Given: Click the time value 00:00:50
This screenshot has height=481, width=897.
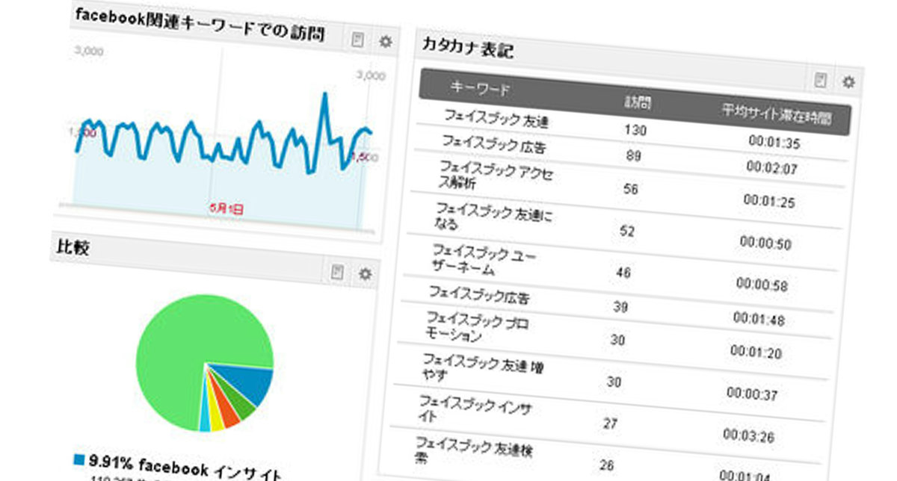Looking at the screenshot, I should (765, 243).
